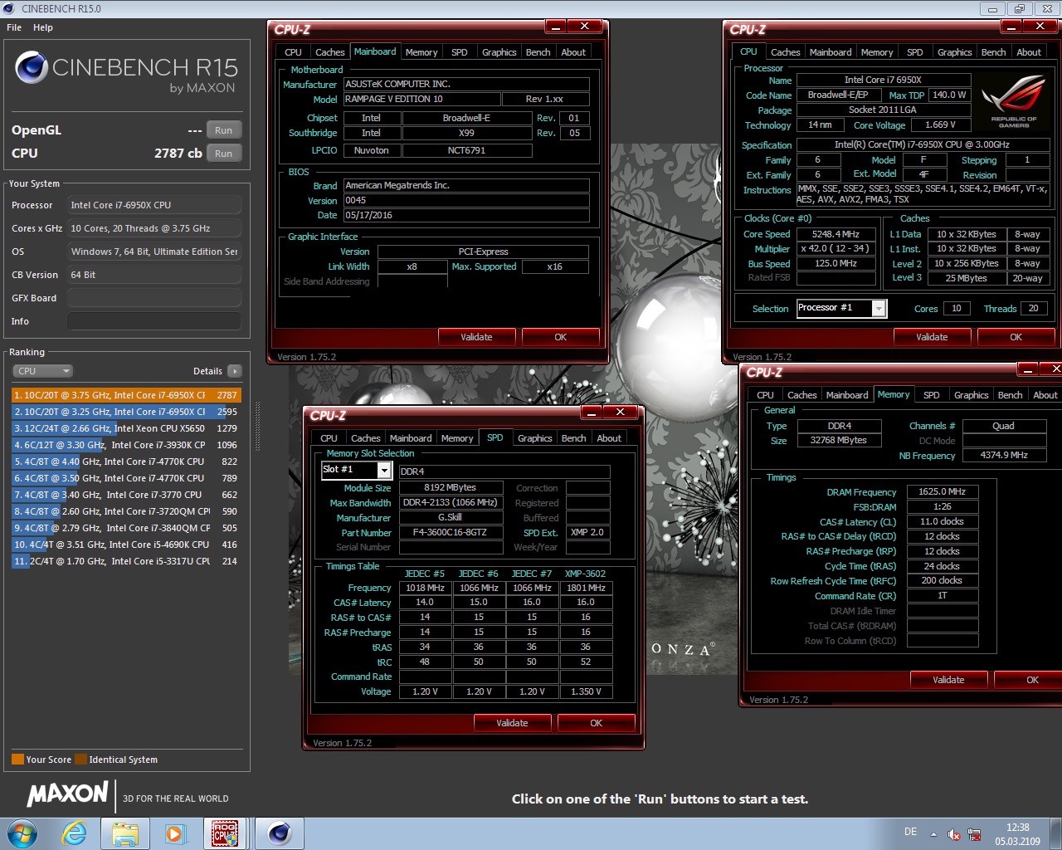Open the File menu in Cinebench

14,27
